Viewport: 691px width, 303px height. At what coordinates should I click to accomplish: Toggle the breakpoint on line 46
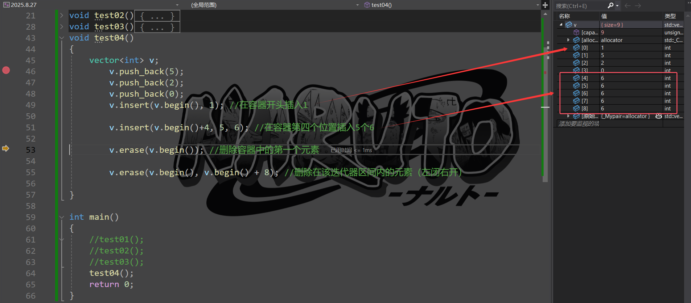6,70
